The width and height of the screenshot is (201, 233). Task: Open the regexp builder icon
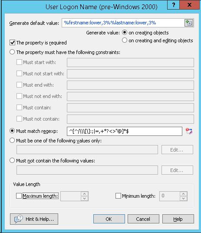[x=189, y=131]
